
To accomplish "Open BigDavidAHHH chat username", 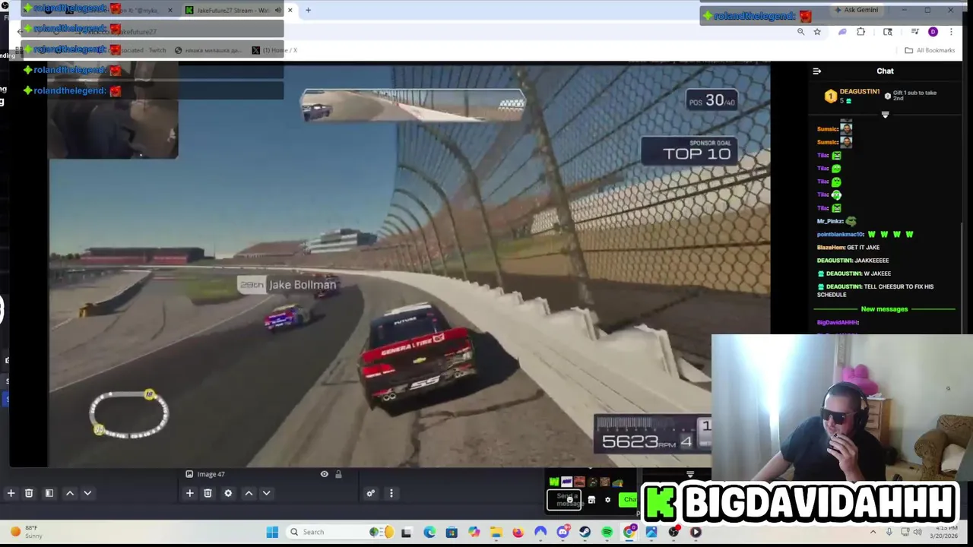I will [837, 322].
